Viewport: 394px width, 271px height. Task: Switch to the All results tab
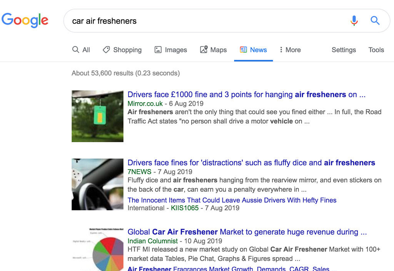pyautogui.click(x=81, y=50)
